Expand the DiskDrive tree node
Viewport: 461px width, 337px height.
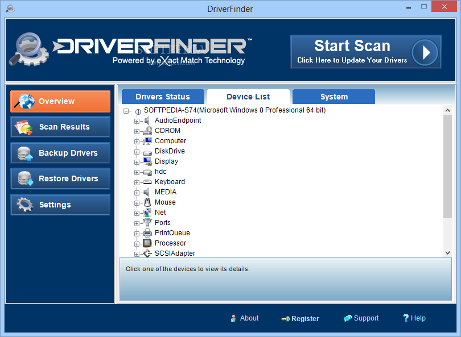[137, 152]
